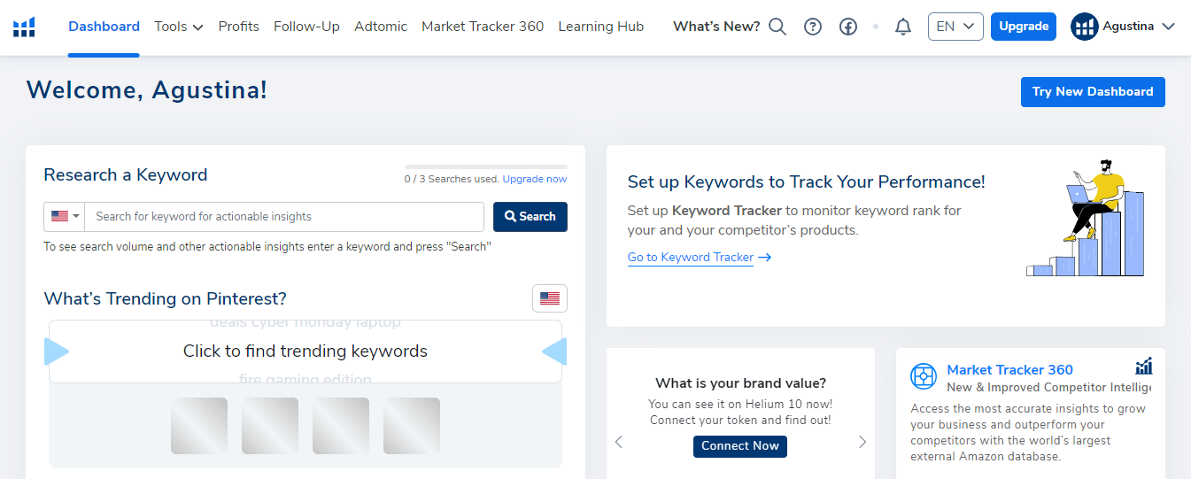
Task: Open the EN language dropdown
Action: pos(955,27)
